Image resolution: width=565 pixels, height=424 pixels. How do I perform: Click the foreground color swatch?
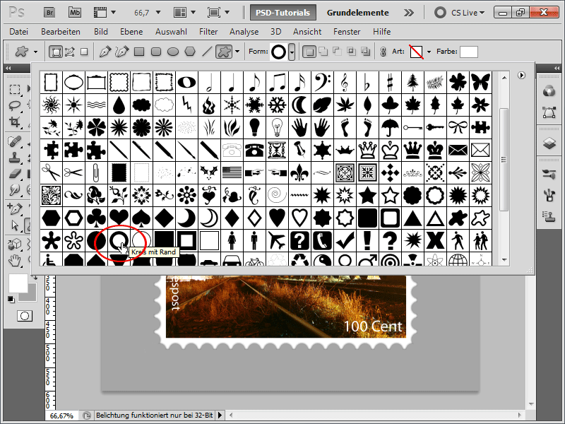coord(18,283)
